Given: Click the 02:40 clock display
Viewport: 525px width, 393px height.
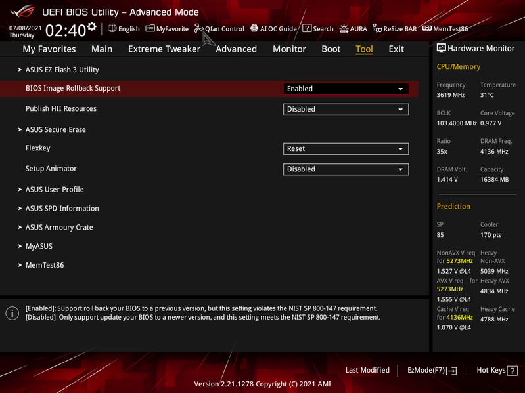Looking at the screenshot, I should (x=66, y=30).
